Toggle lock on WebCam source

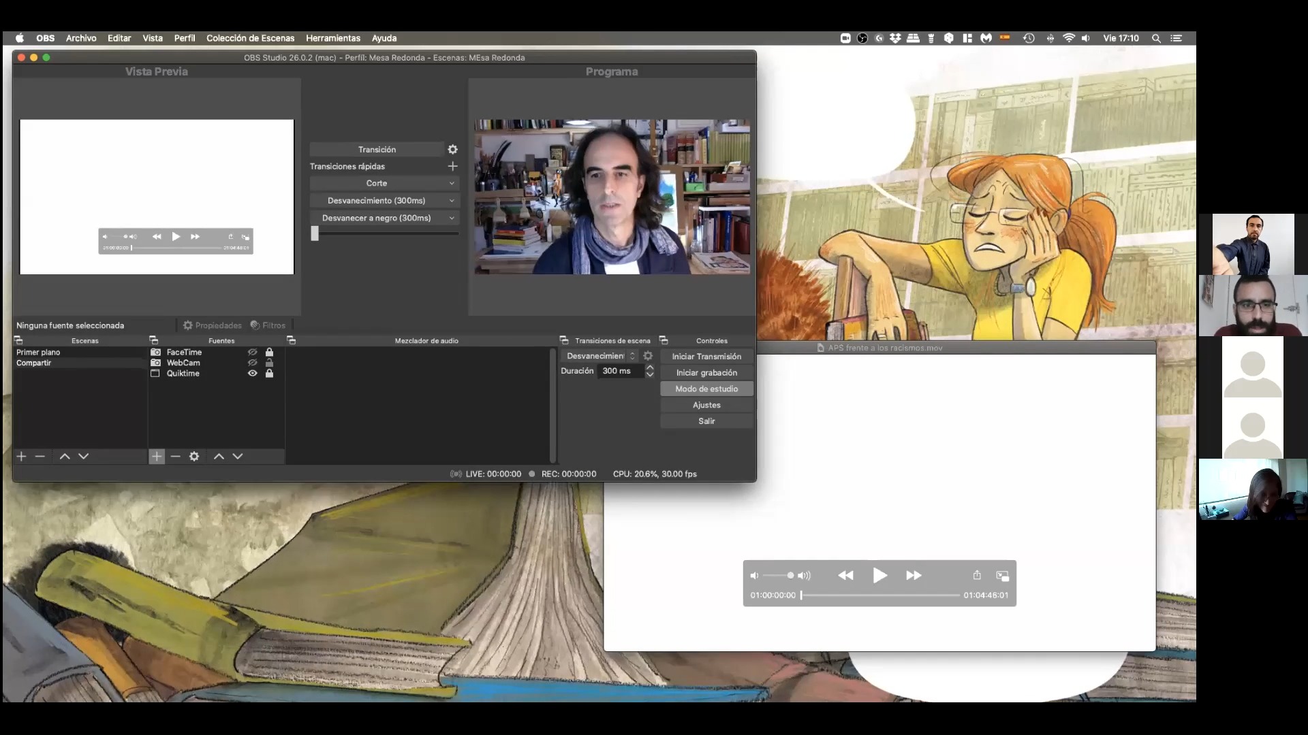pyautogui.click(x=269, y=363)
